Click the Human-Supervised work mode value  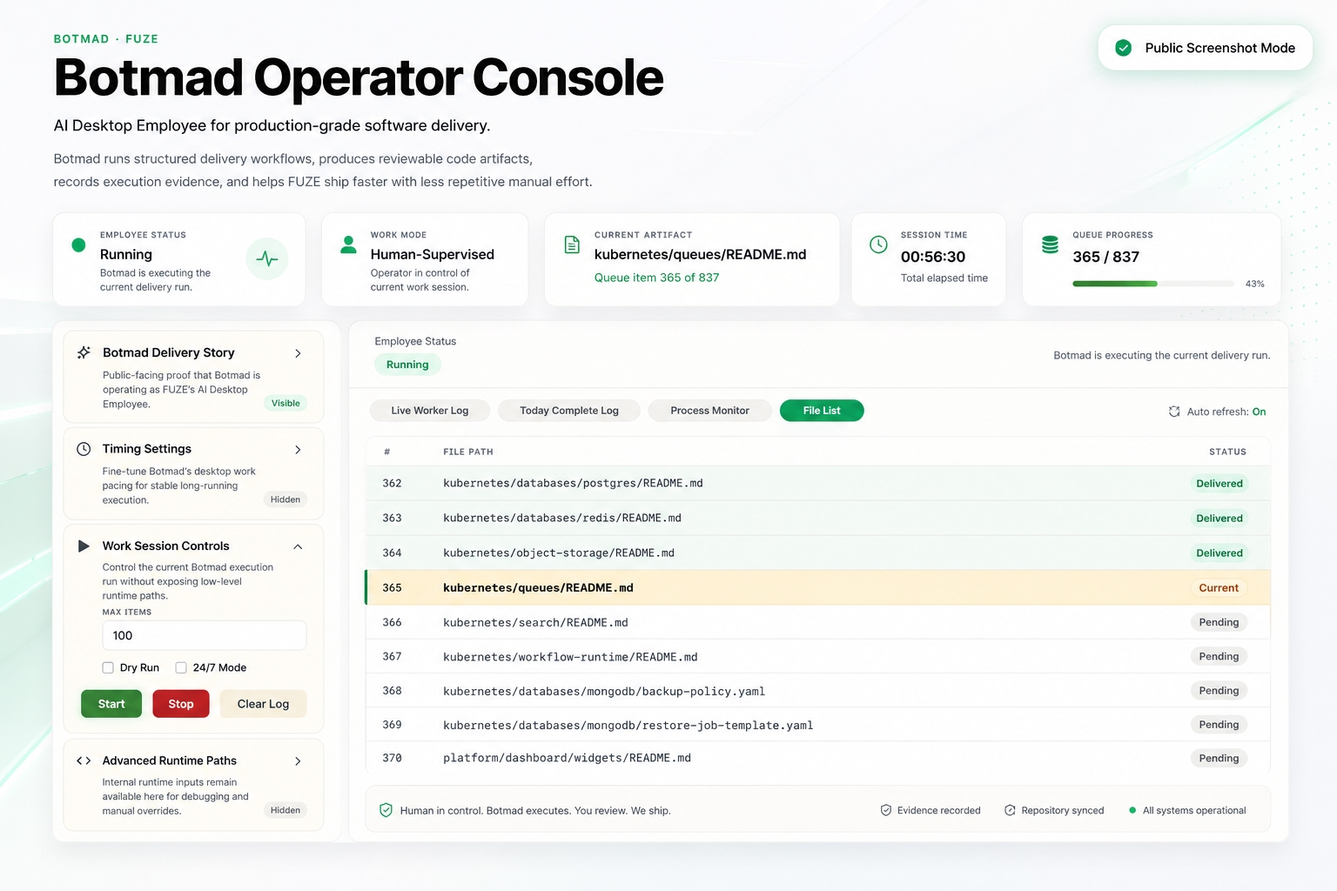click(x=433, y=254)
